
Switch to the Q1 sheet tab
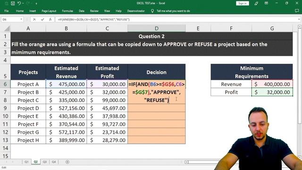[x=26, y=162]
